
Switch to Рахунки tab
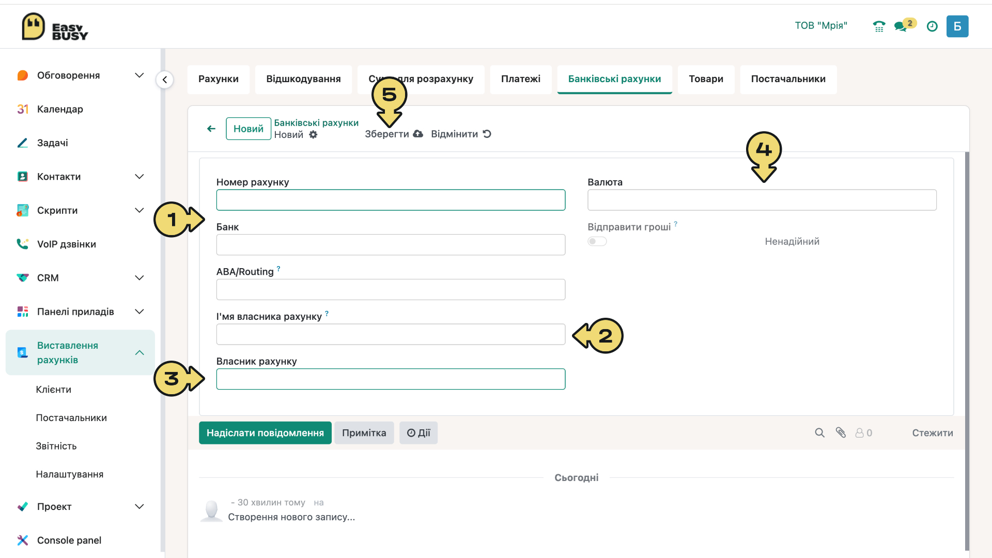pos(219,80)
